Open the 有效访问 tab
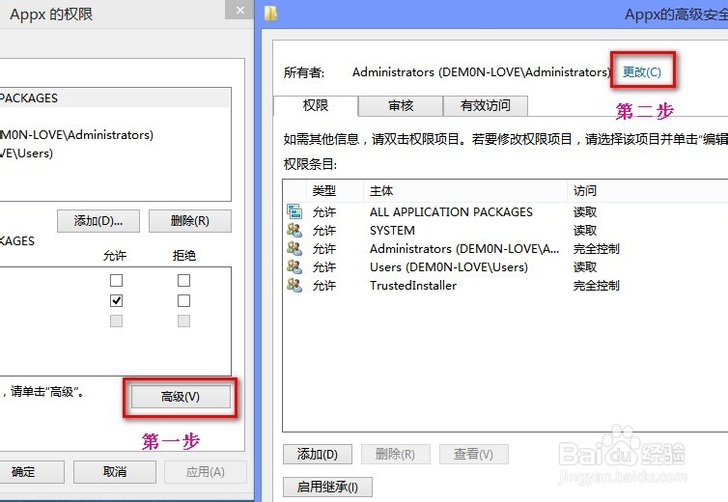 tap(486, 106)
